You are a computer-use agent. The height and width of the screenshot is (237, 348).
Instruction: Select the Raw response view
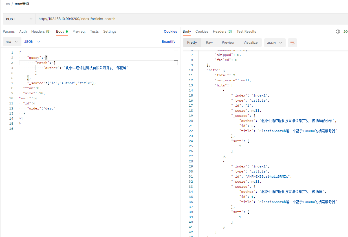point(209,43)
